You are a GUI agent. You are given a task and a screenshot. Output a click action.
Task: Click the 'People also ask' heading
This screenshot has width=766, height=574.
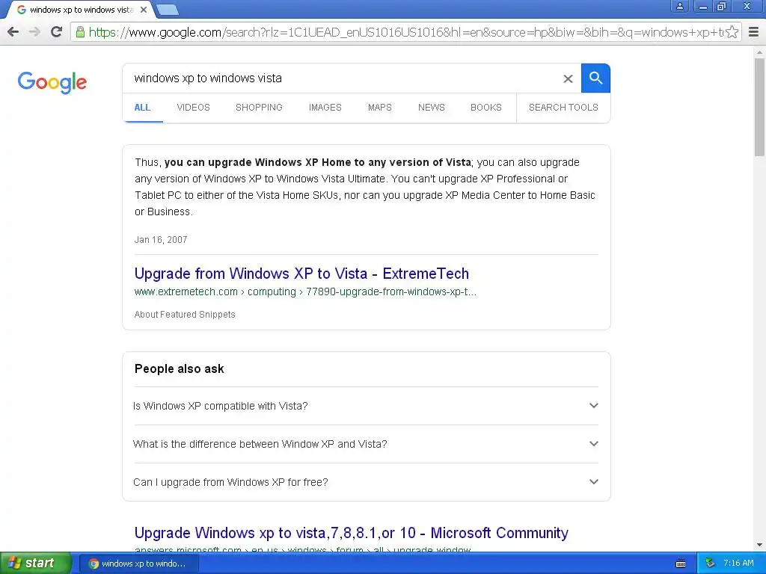(x=180, y=369)
